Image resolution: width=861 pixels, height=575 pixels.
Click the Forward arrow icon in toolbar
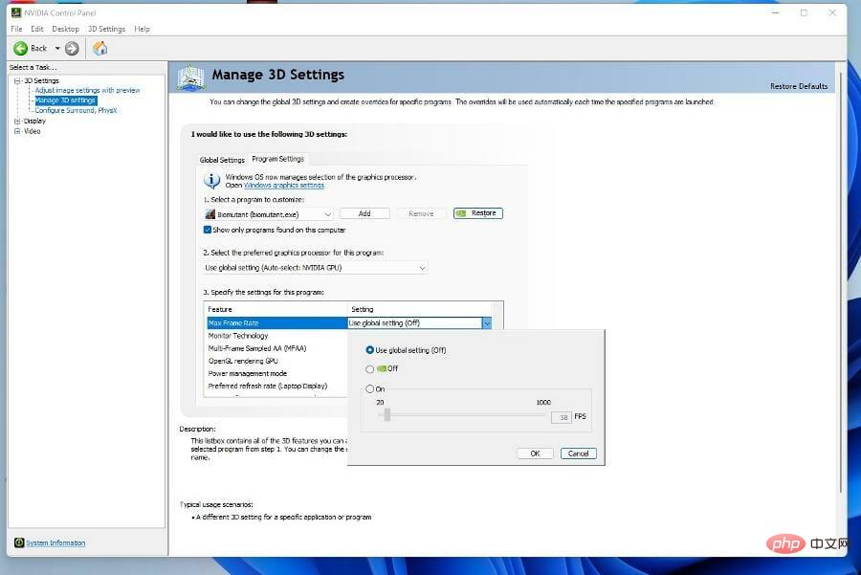72,49
